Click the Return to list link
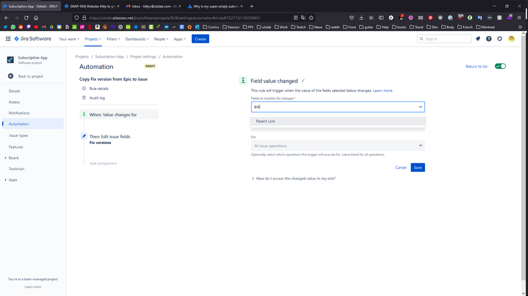The height and width of the screenshot is (296, 528). coord(477,67)
